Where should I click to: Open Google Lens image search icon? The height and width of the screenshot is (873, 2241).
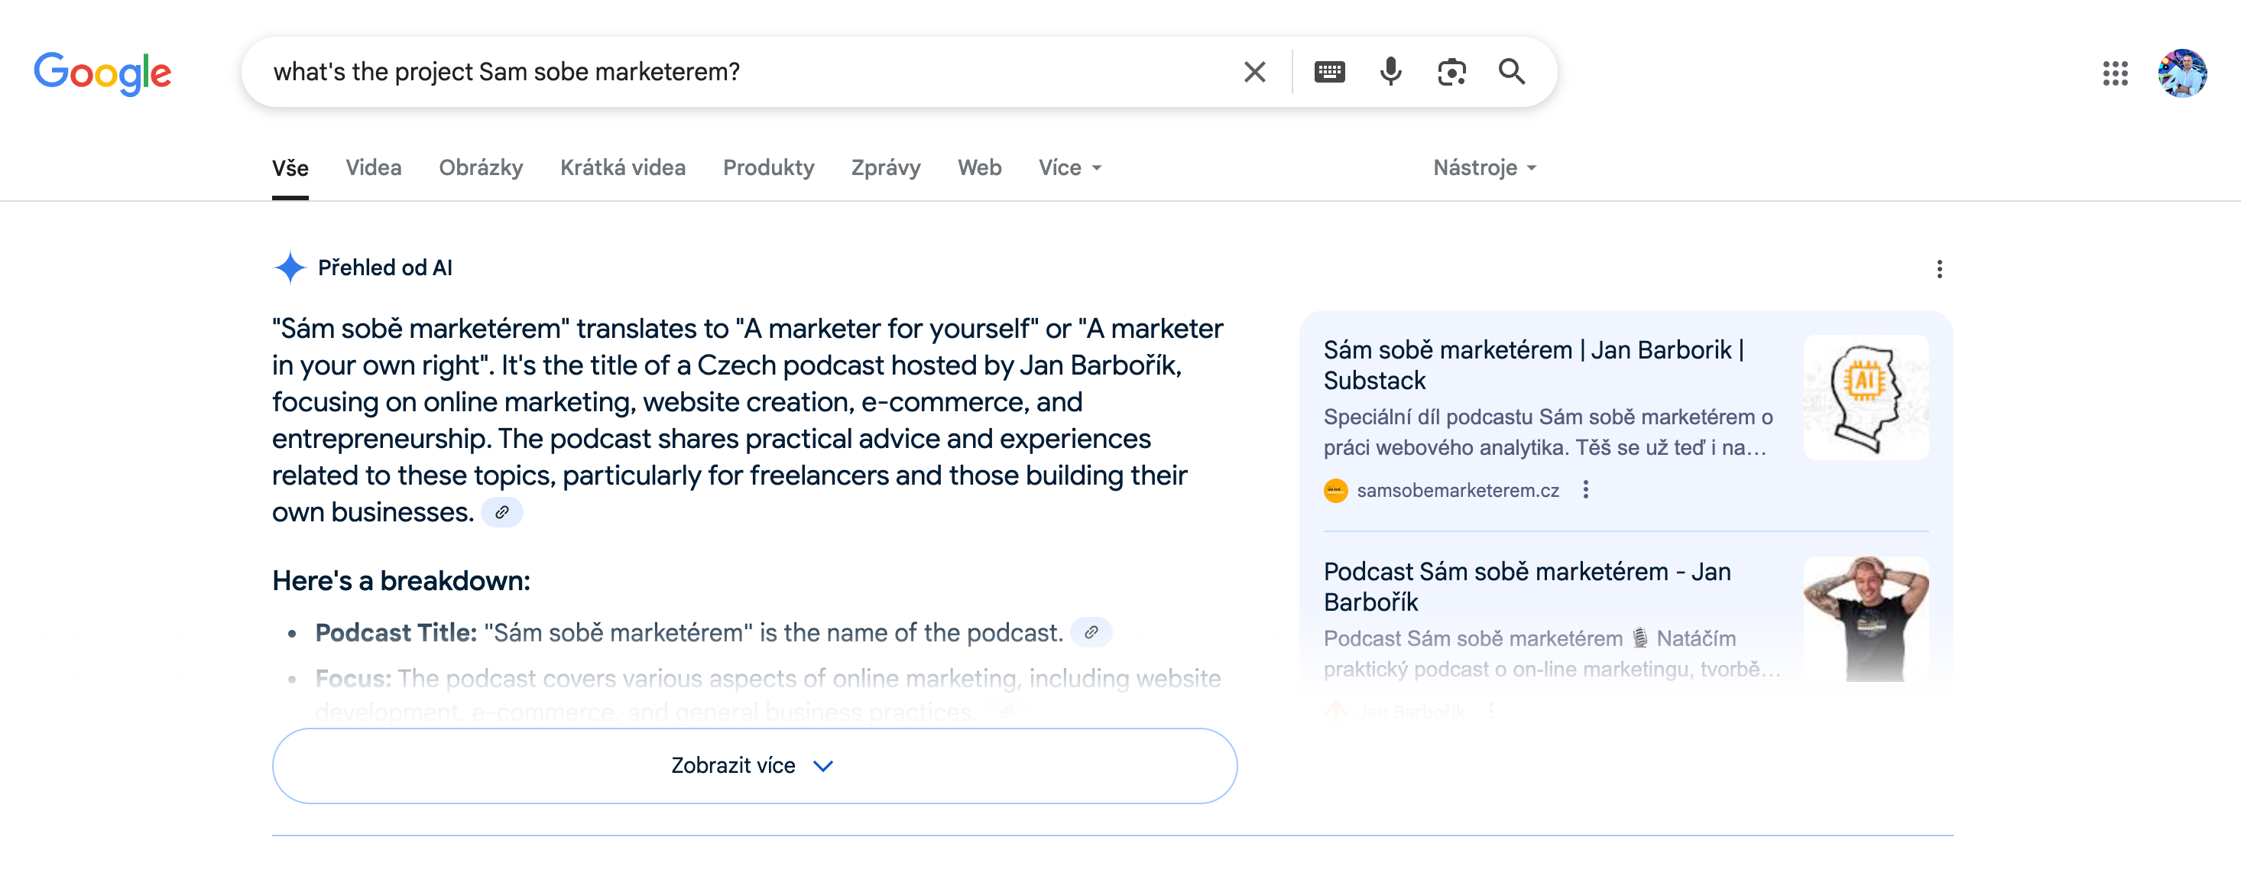point(1451,71)
